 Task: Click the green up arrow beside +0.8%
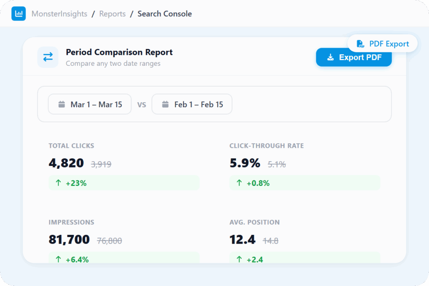pyautogui.click(x=239, y=183)
